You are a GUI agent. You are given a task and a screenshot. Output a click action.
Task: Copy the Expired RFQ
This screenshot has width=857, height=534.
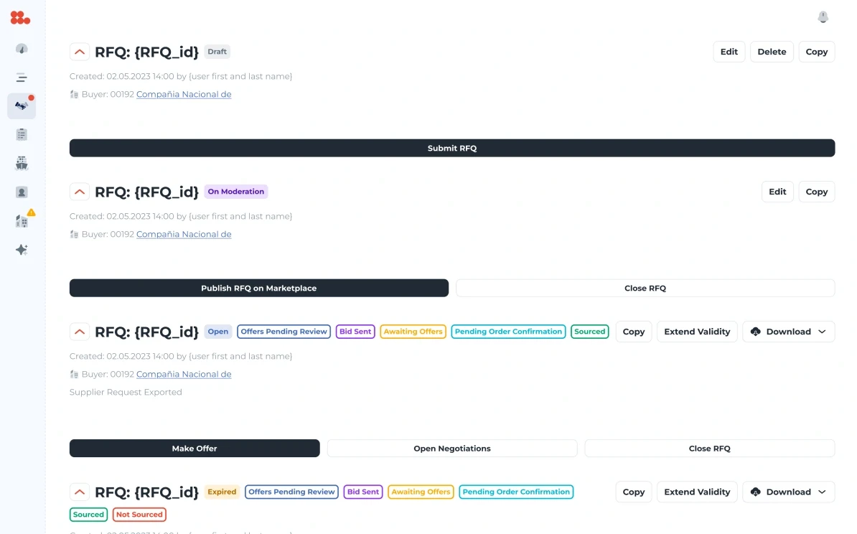tap(634, 492)
